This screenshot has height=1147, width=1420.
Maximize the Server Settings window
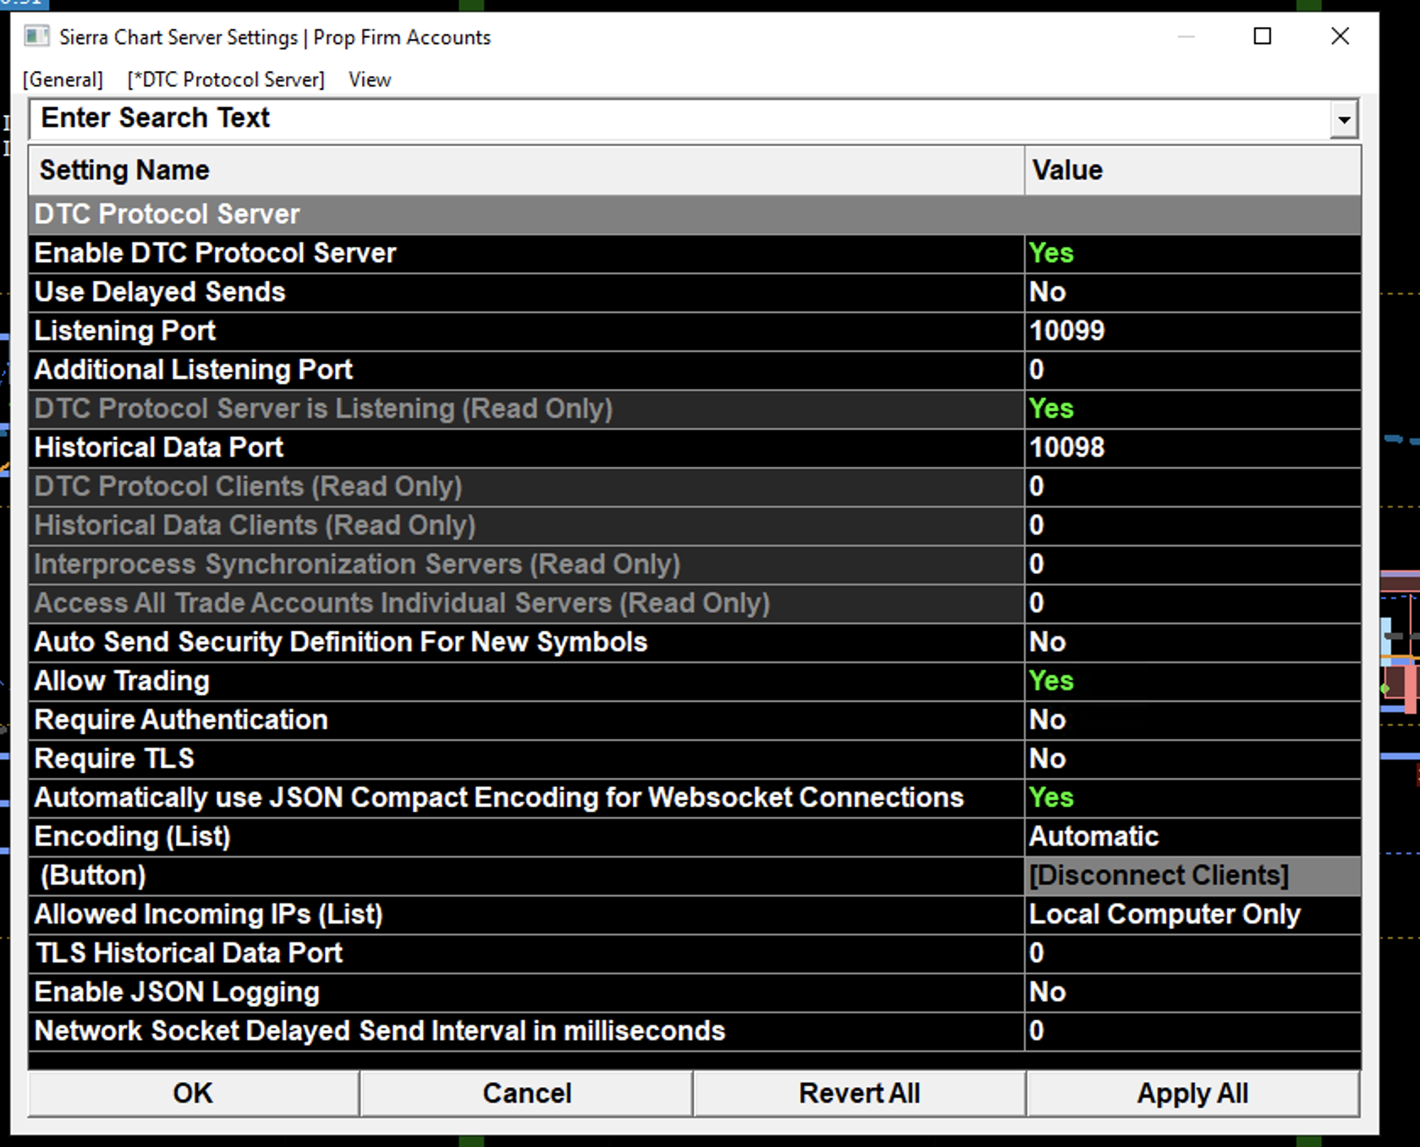click(x=1263, y=36)
